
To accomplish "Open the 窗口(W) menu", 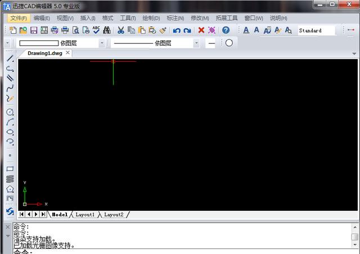I will coord(254,18).
